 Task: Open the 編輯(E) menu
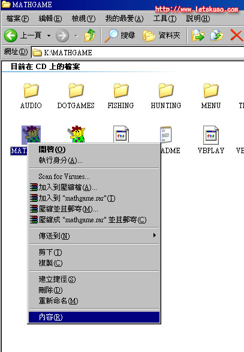pyautogui.click(x=50, y=19)
